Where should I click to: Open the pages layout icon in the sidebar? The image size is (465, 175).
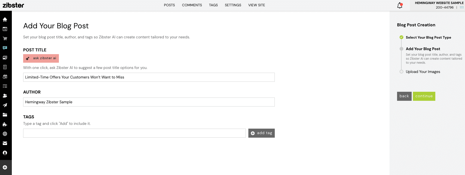pos(5,29)
